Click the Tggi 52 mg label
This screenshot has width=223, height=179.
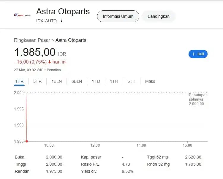157,157
